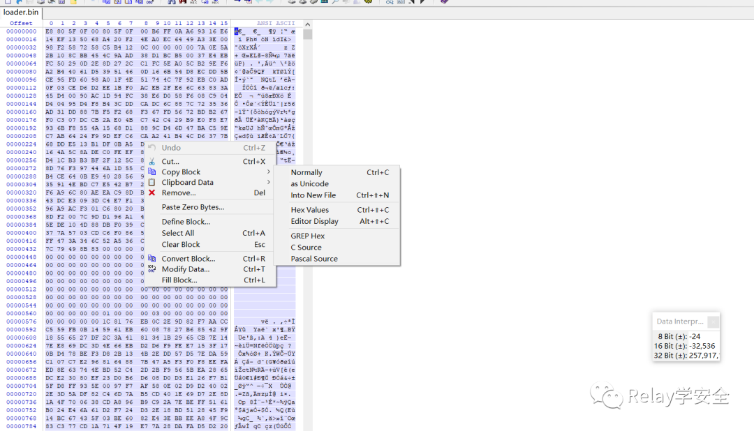
Task: Open the Define Block dialog
Action: (x=186, y=222)
